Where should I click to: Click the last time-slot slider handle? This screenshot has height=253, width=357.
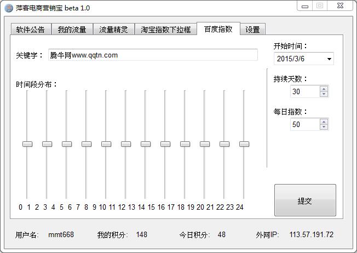click(244, 144)
